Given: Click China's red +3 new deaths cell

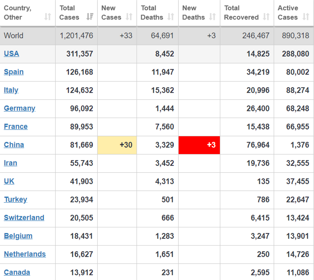Looking at the screenshot, I should pyautogui.click(x=199, y=145).
